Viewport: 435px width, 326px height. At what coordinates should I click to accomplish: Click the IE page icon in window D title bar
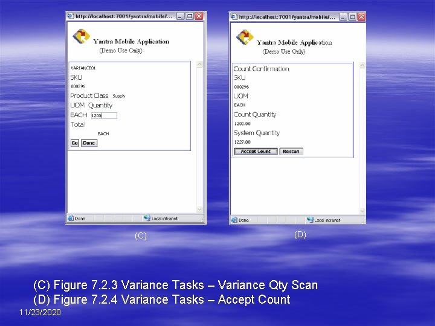coord(234,17)
